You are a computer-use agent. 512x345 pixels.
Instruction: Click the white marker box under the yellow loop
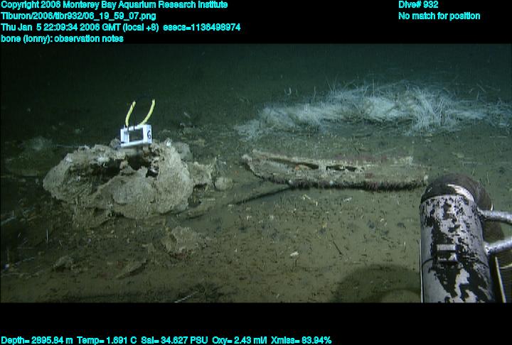point(136,134)
